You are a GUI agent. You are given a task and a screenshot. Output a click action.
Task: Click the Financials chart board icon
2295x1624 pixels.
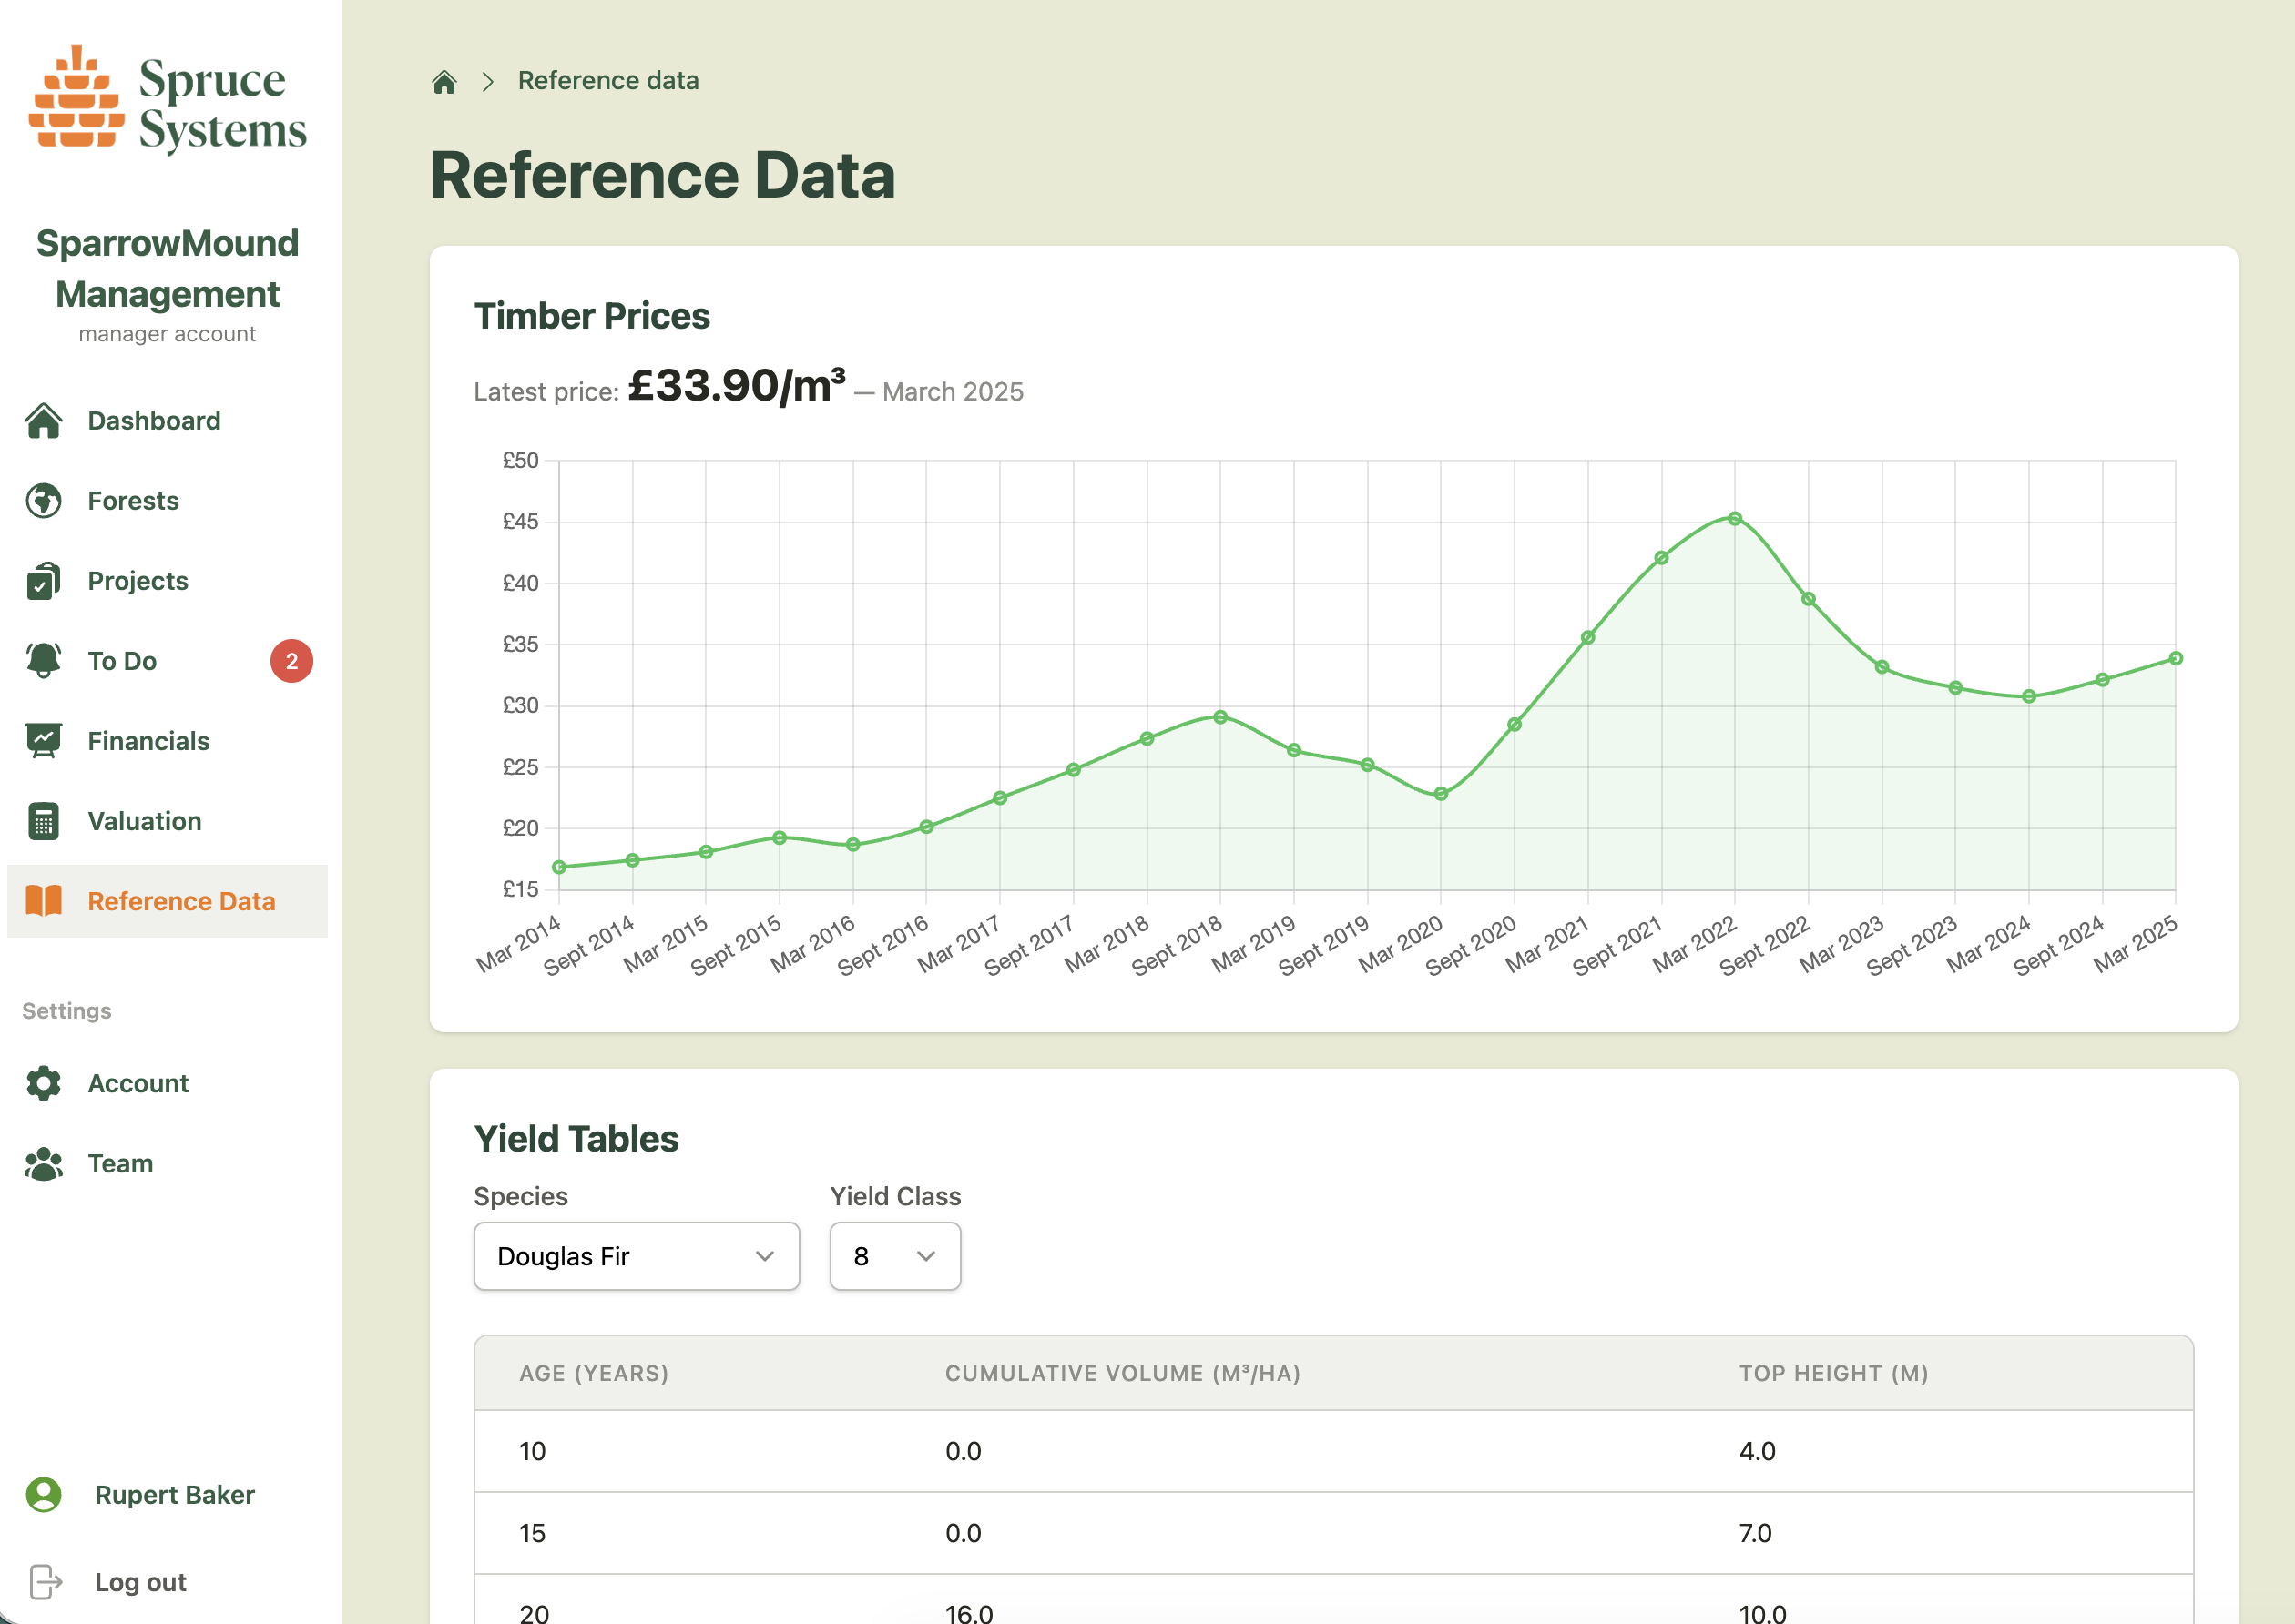click(44, 741)
